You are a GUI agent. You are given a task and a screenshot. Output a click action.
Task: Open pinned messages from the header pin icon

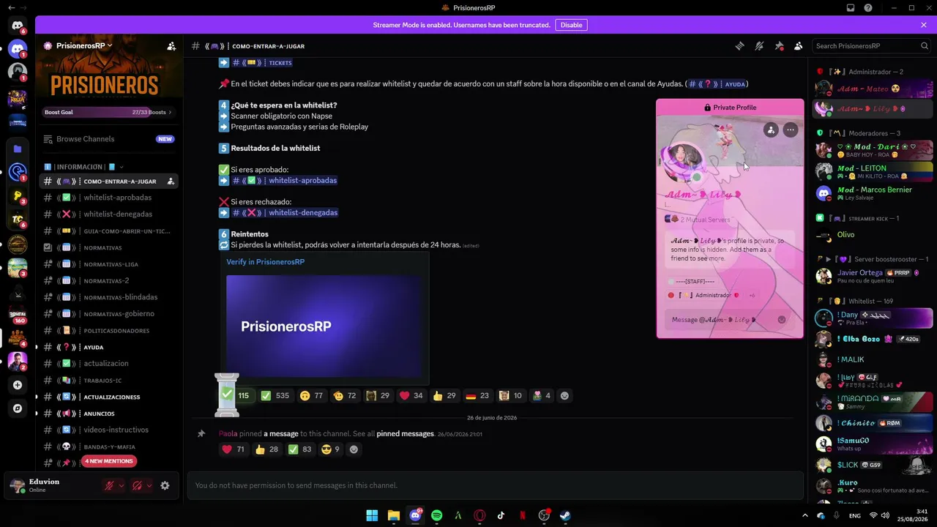[x=779, y=46]
